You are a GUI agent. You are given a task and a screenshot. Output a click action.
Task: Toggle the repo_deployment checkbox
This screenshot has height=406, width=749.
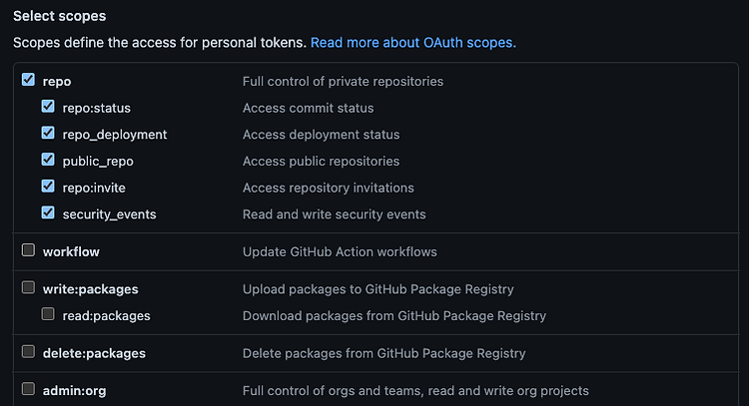coord(48,133)
